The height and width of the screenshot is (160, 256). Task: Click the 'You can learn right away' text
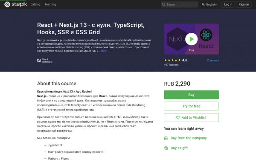pos(184,129)
